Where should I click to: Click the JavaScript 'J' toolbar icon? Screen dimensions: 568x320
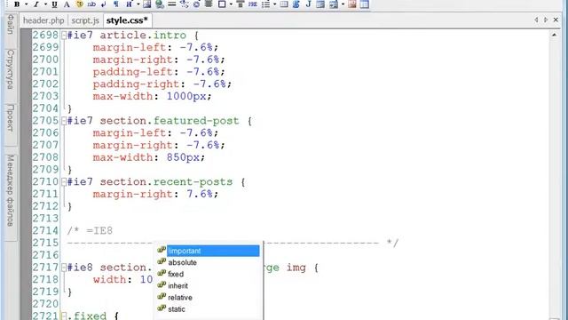coord(308,4)
